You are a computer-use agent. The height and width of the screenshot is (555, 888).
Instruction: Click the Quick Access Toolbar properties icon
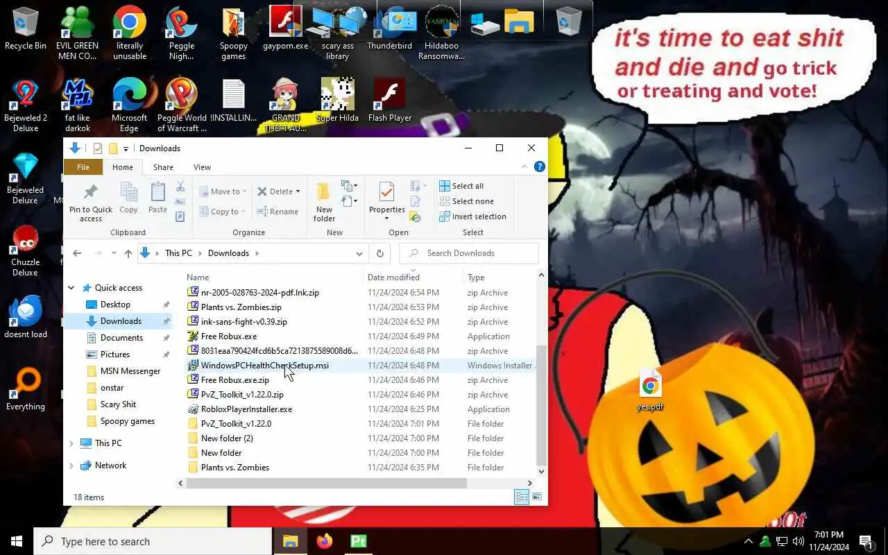coord(98,148)
